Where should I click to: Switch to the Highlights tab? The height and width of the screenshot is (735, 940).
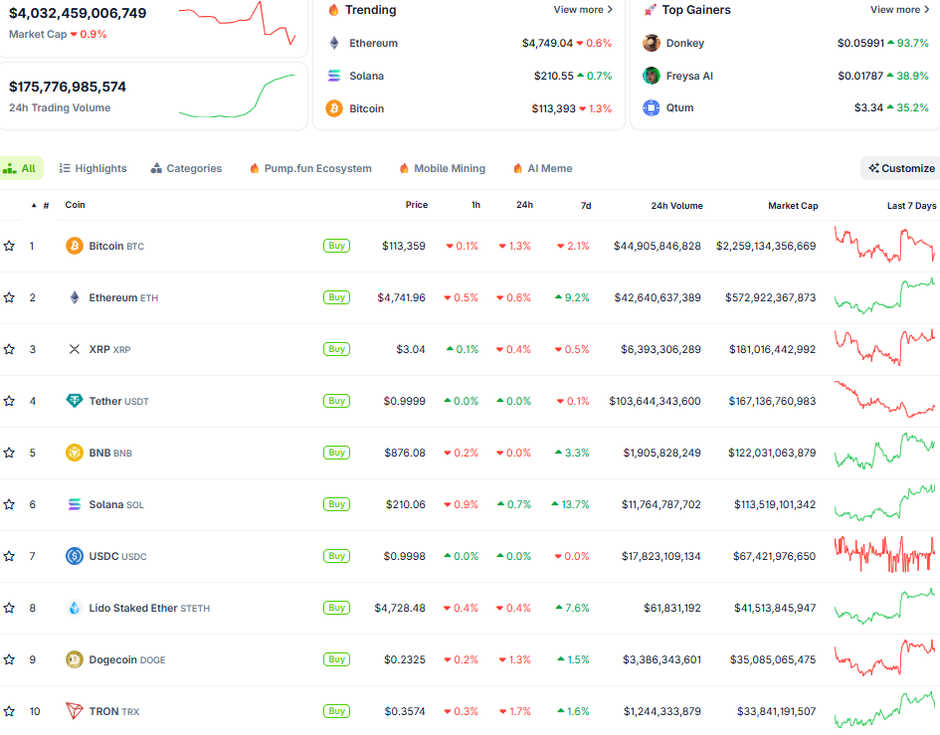(93, 168)
